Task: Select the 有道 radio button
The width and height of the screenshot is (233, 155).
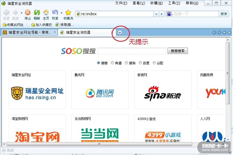Action: click(x=112, y=63)
